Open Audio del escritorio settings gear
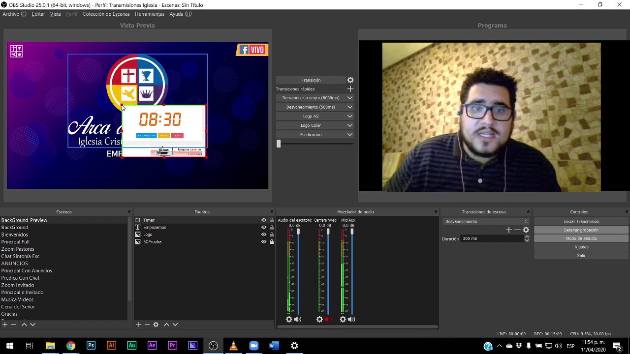Viewport: 630px width, 354px height. pyautogui.click(x=289, y=320)
